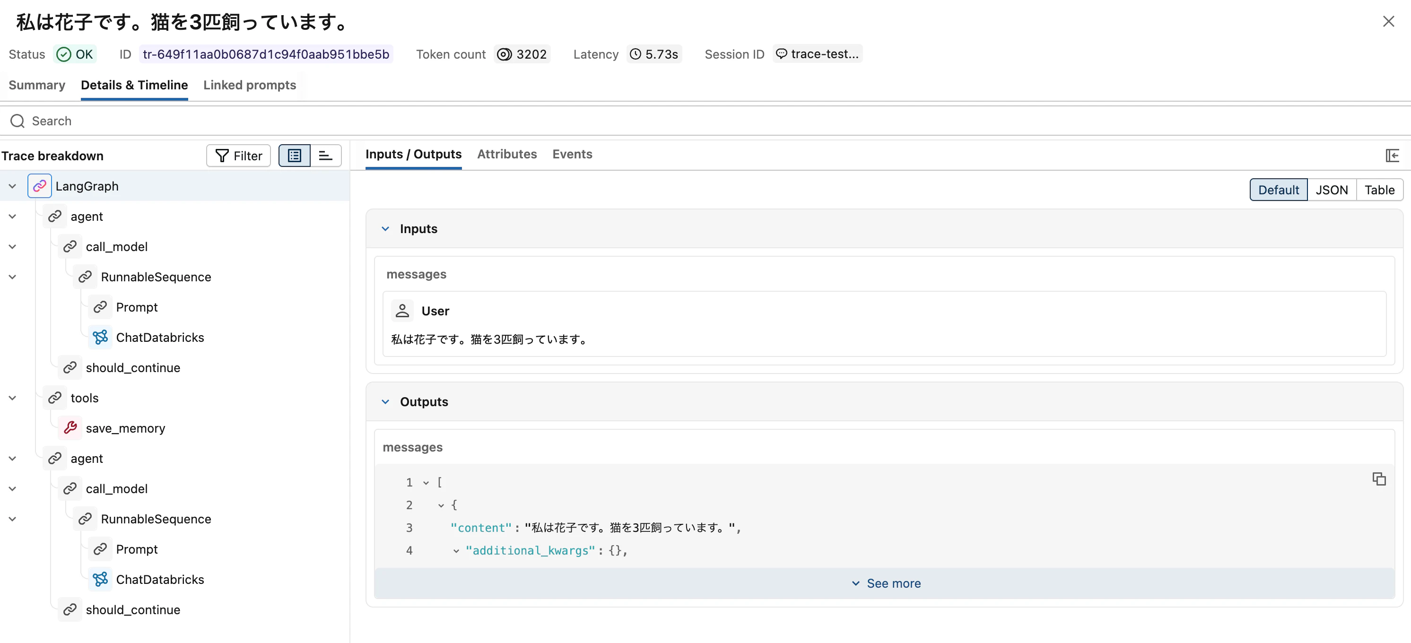The width and height of the screenshot is (1411, 643).
Task: Select the Default display format
Action: click(x=1278, y=190)
